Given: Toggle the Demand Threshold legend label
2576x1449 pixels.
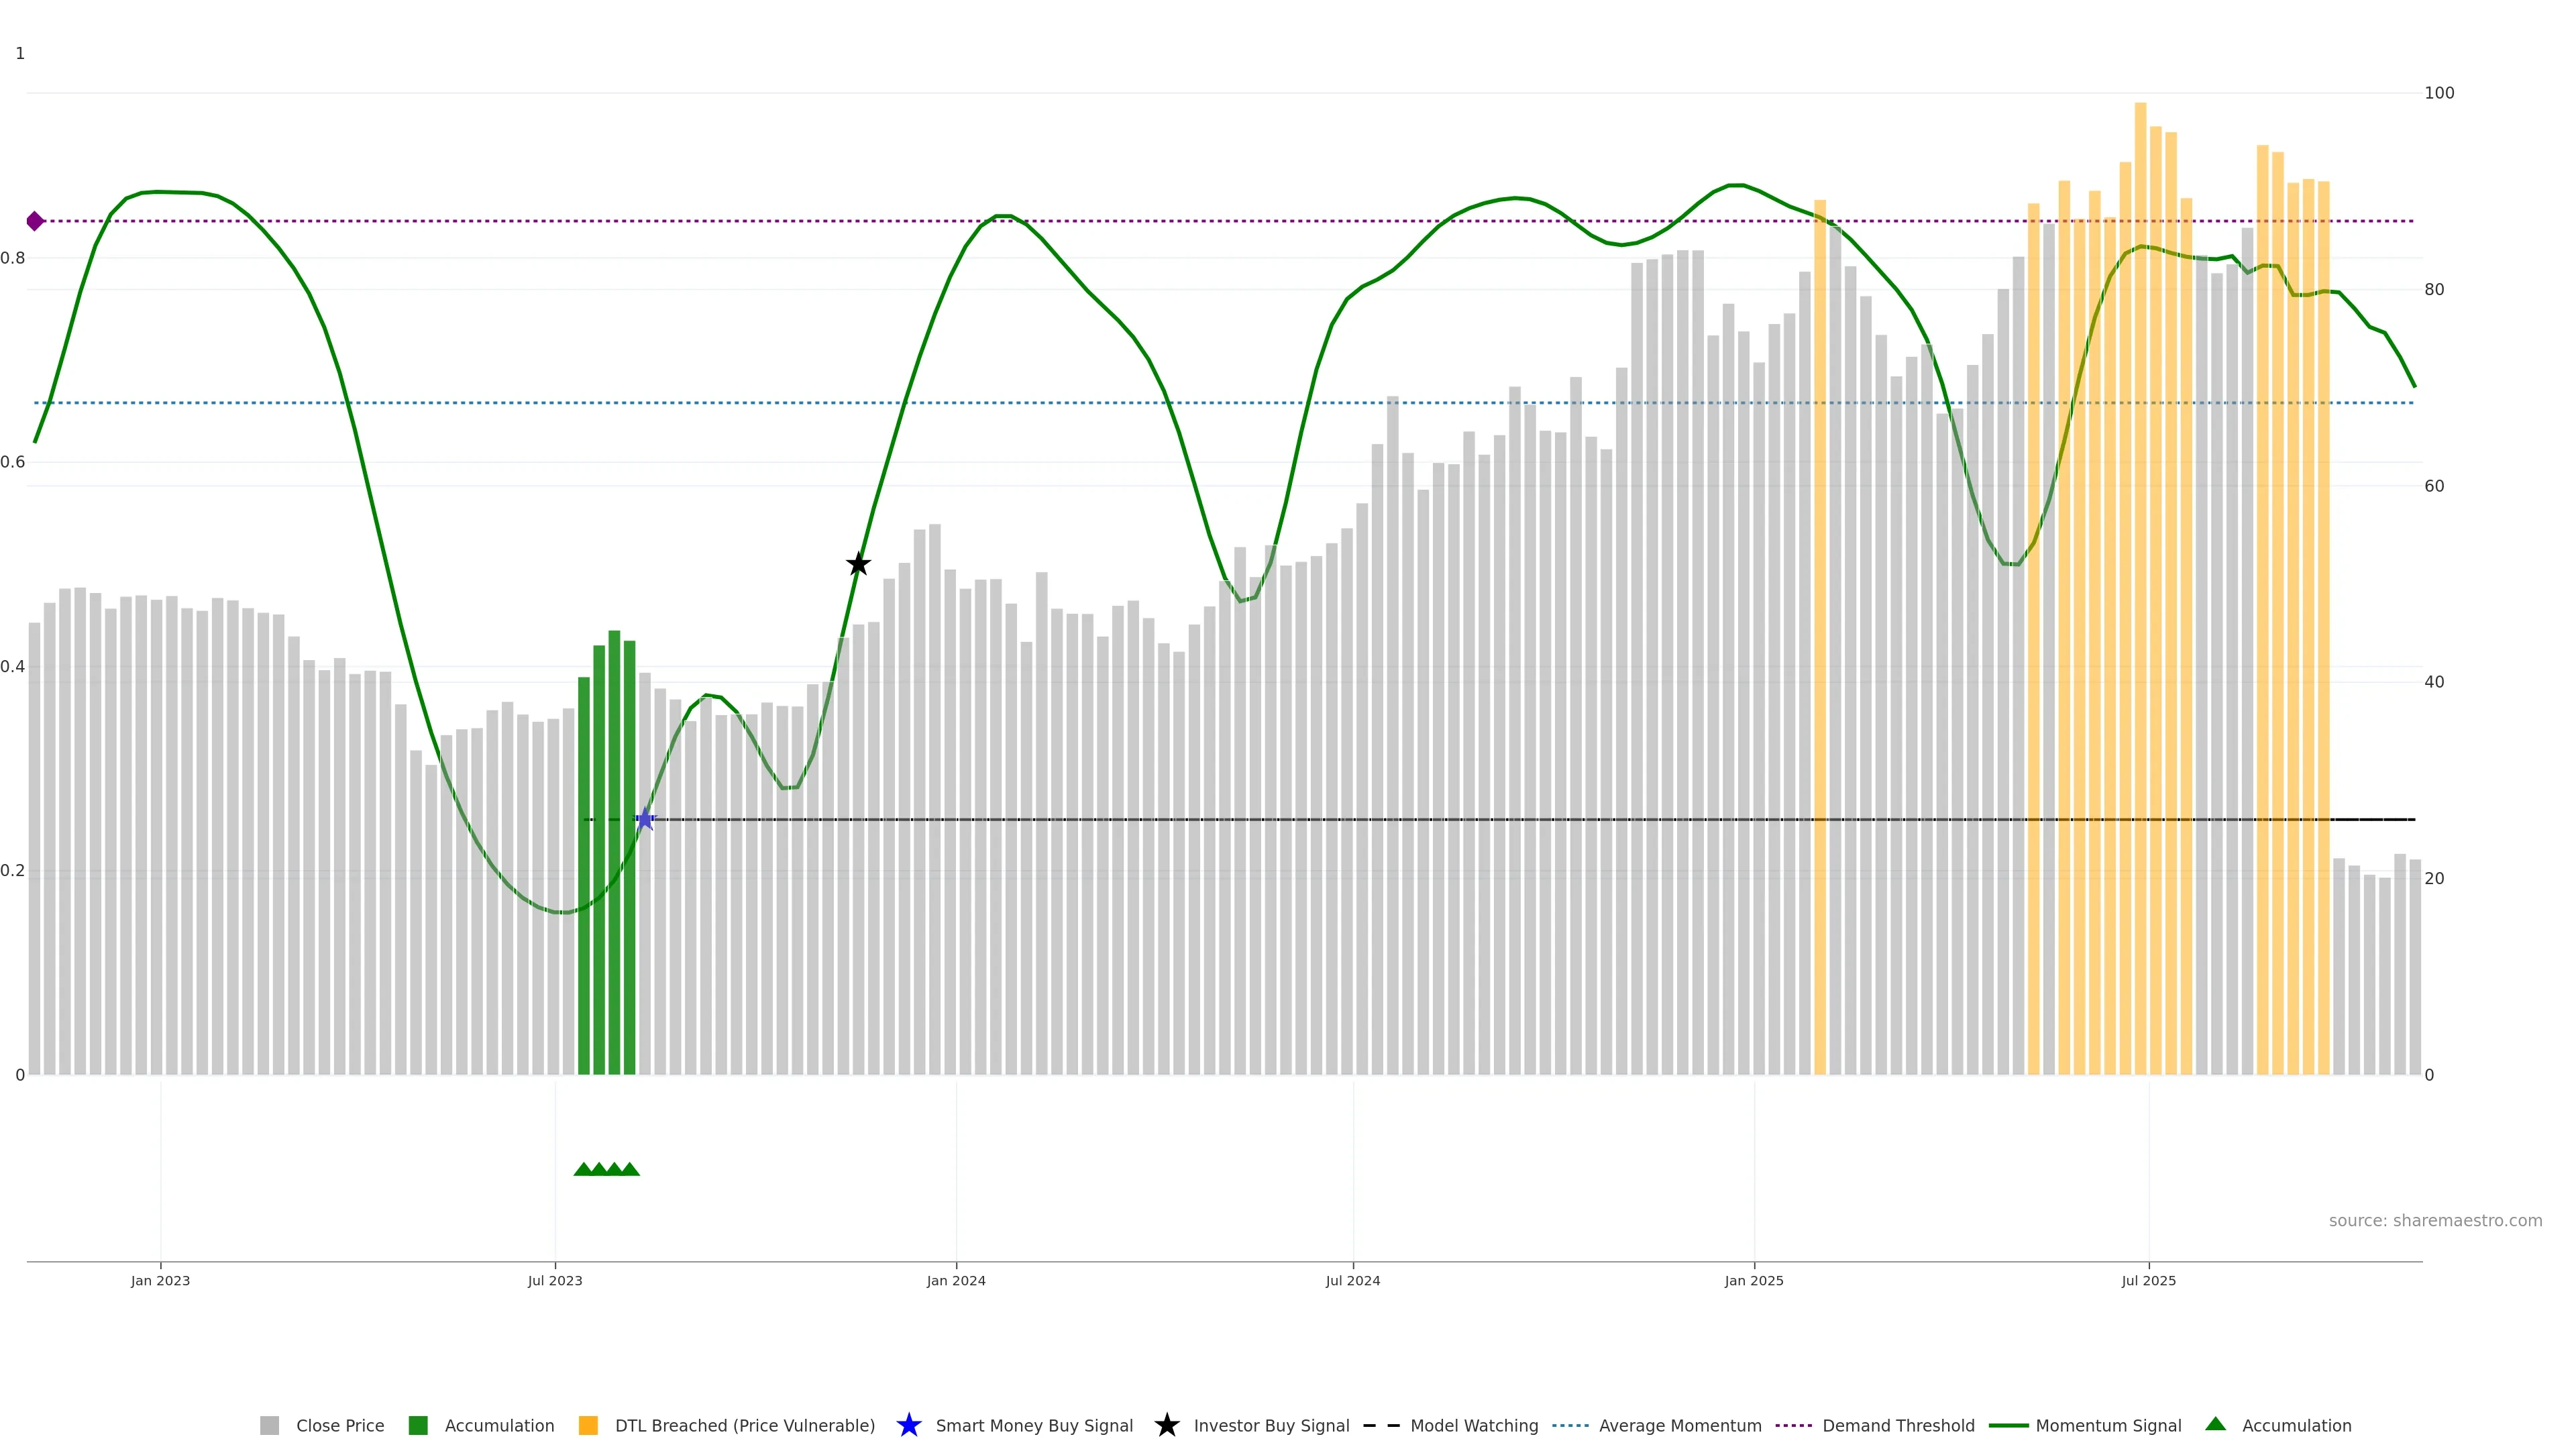Looking at the screenshot, I should (1898, 1425).
